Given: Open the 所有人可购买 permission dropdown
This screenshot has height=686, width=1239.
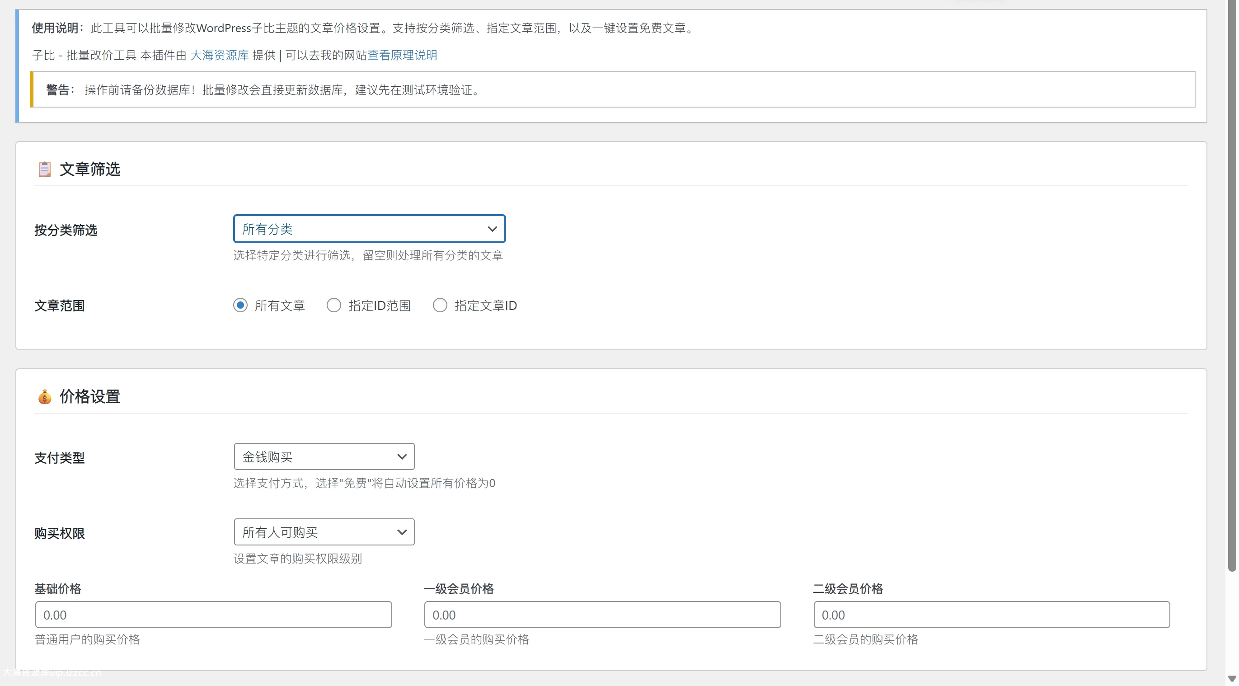Looking at the screenshot, I should coord(323,531).
